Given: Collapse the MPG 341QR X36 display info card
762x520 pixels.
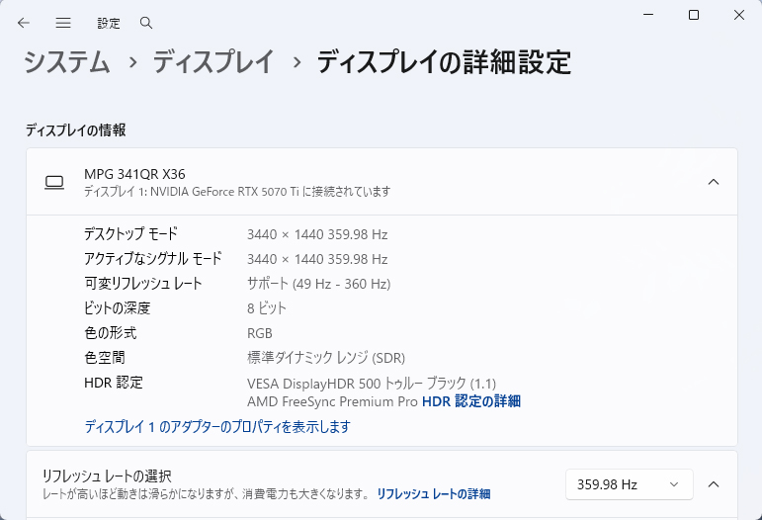Looking at the screenshot, I should coord(714,182).
